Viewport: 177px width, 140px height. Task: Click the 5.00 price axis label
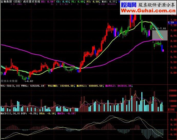point(174,73)
